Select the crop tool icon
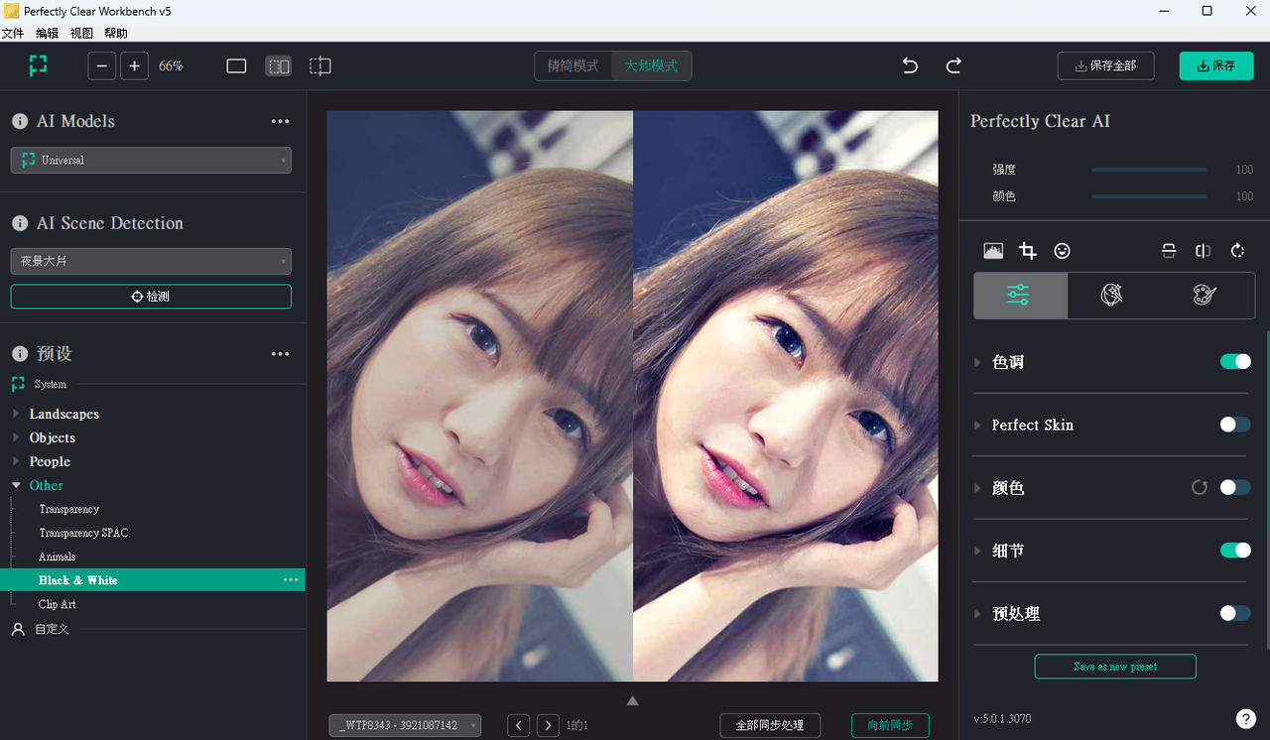This screenshot has width=1270, height=740. 1028,251
